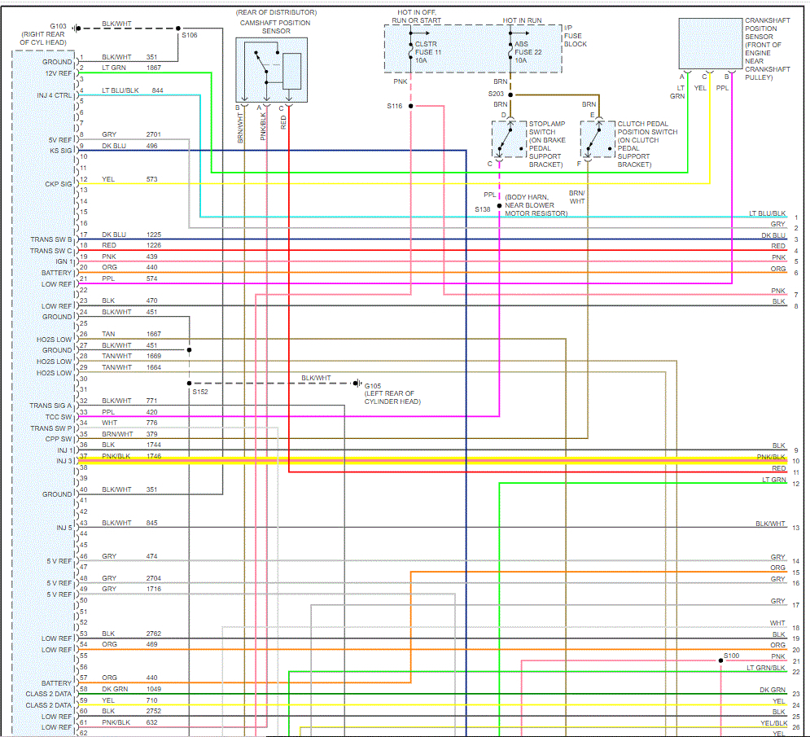Select circuit number 379 on BRN/WHT wire

pyautogui.click(x=151, y=434)
